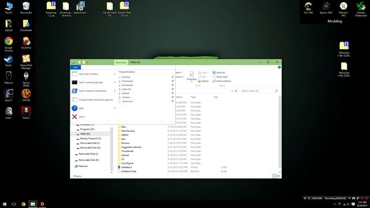
Task: Unpin Desktop from frequent places
Action: 172,77
